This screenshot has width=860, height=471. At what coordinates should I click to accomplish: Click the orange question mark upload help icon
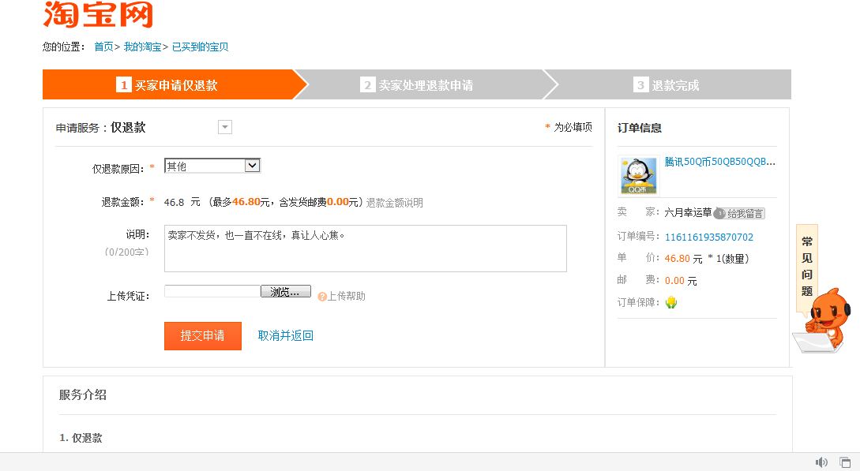322,297
